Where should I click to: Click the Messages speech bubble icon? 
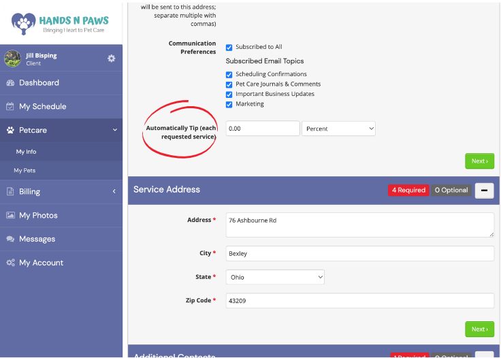10,239
